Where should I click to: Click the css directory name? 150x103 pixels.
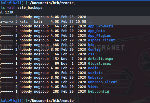tap(91, 54)
